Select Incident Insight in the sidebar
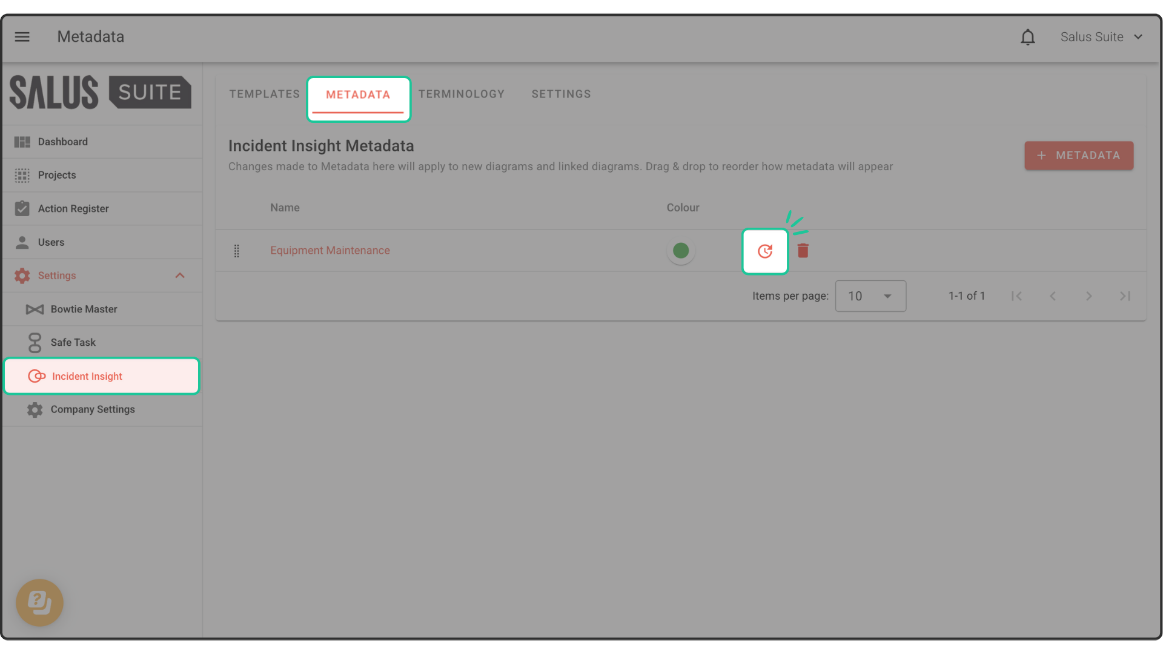The image size is (1163, 654). 87,376
